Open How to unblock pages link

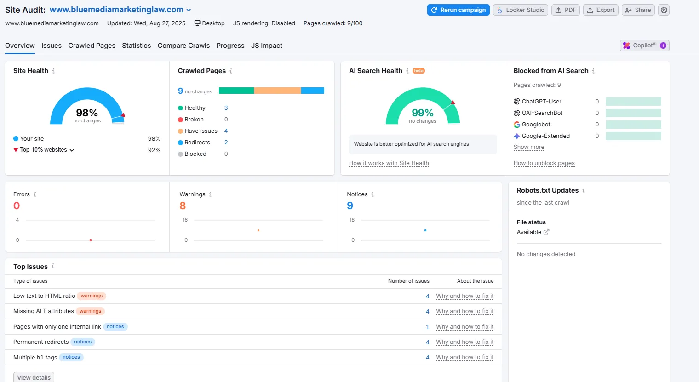[544, 163]
